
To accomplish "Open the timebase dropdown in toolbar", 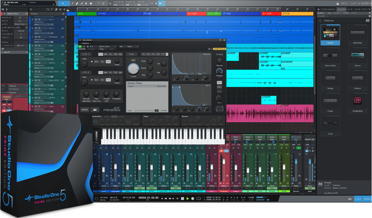I will click(x=130, y=5).
